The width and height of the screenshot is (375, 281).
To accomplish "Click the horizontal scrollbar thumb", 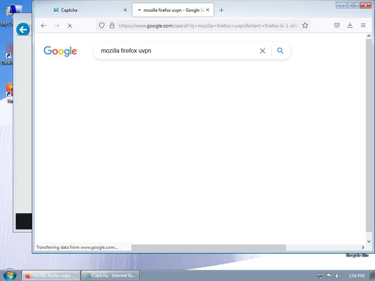I will (x=208, y=248).
